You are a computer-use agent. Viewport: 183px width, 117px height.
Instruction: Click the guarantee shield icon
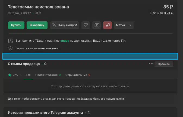[11, 48]
